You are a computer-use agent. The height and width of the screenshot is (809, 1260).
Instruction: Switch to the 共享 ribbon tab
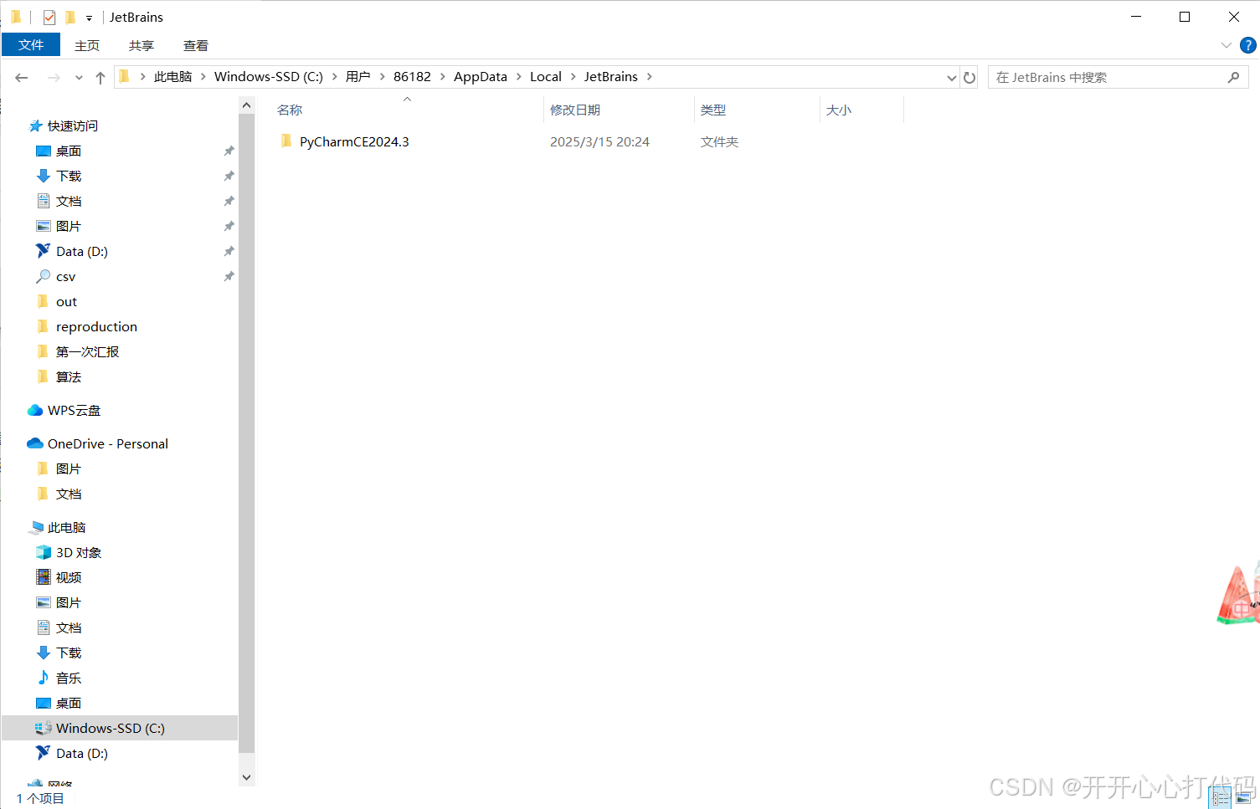[141, 45]
